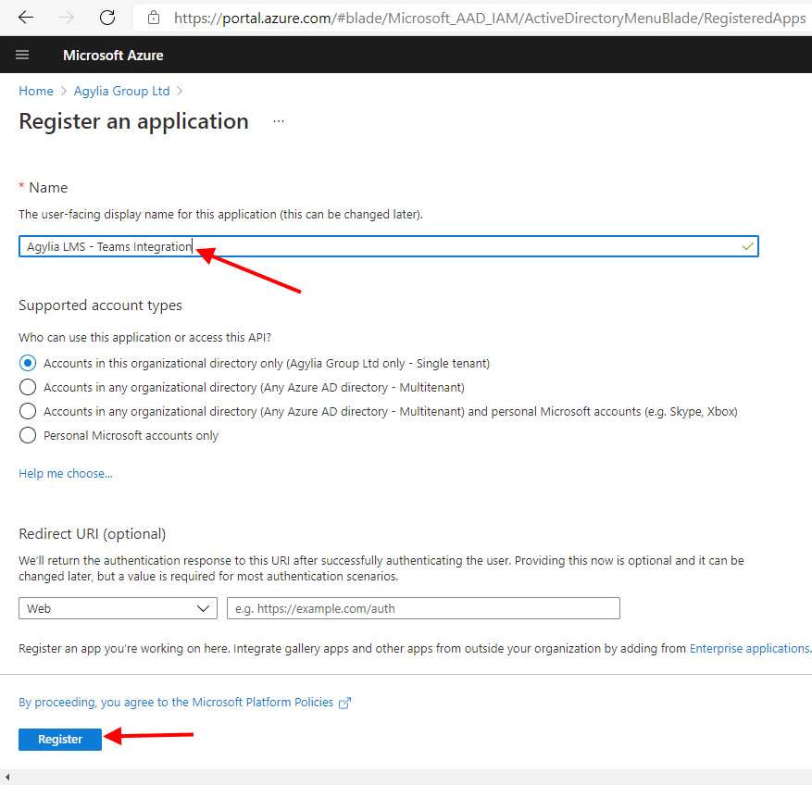Focus the application Name field
The image size is (812, 785).
point(388,246)
